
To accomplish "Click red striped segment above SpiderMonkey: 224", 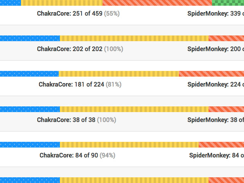I will point(211,74).
